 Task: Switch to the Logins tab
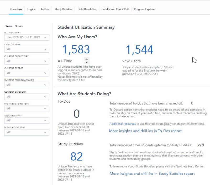pos(31,9)
